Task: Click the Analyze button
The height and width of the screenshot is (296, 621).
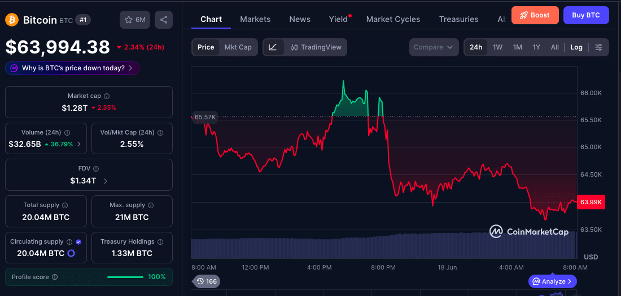Action: (x=553, y=281)
